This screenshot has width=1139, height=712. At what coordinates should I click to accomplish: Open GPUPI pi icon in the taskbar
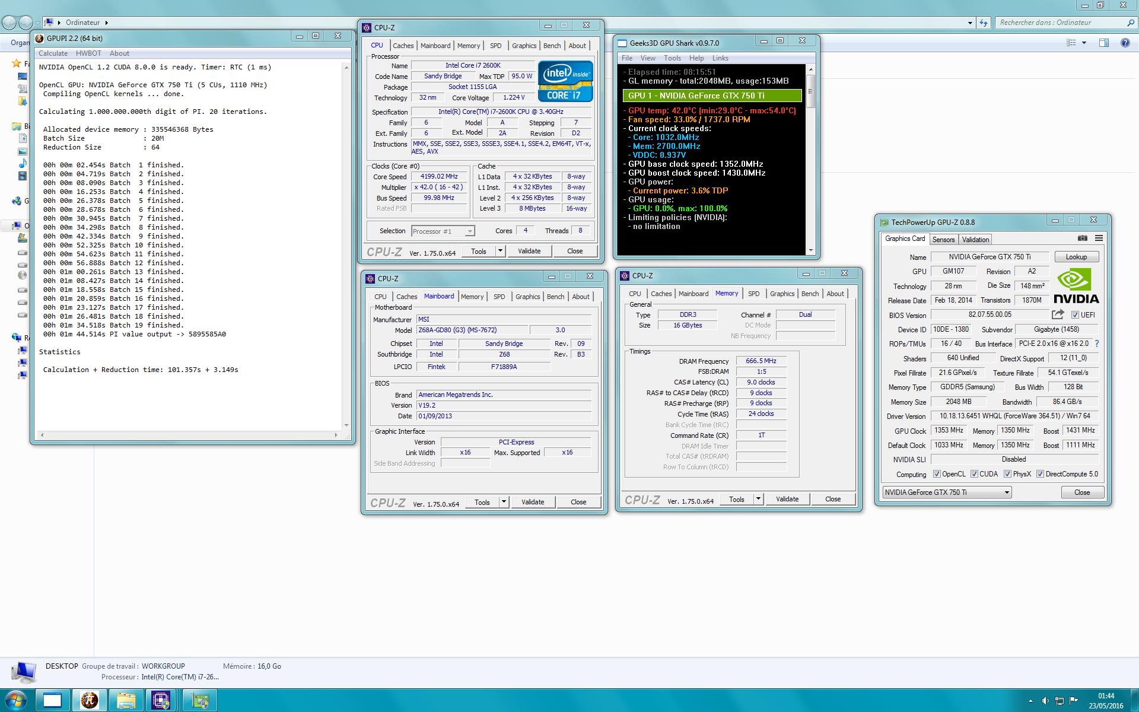(x=90, y=701)
